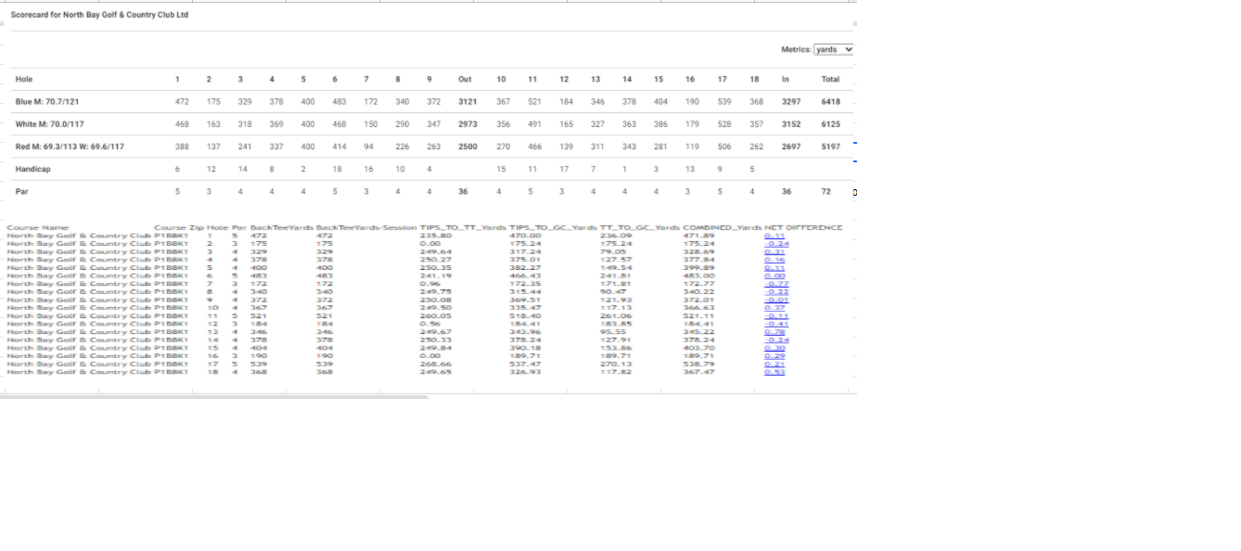Image resolution: width=1241 pixels, height=551 pixels.
Task: Select the 'Red M: 69.3/113 W: 69.6/117' row label
Action: (70, 147)
